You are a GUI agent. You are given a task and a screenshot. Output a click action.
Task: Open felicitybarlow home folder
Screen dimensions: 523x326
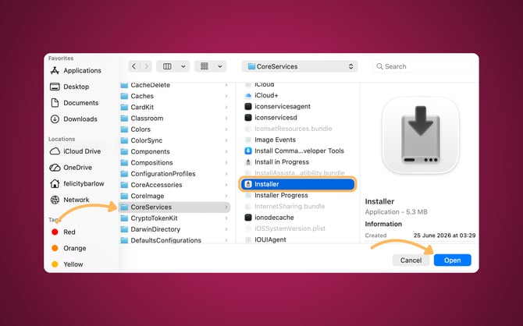(77, 183)
